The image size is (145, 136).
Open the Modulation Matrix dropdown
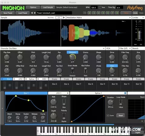point(130,18)
